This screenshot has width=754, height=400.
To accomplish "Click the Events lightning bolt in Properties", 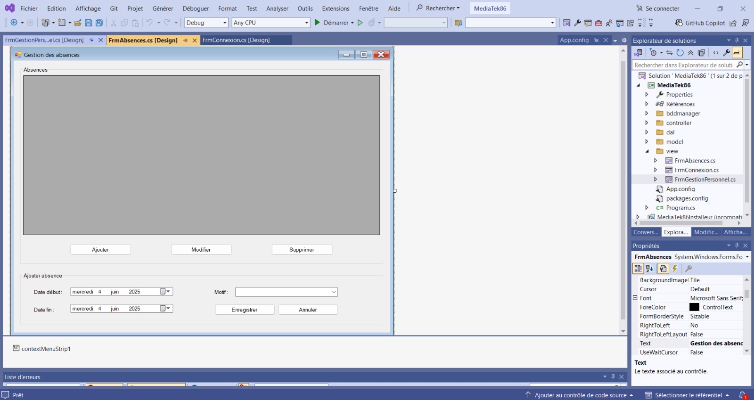I will 675,269.
